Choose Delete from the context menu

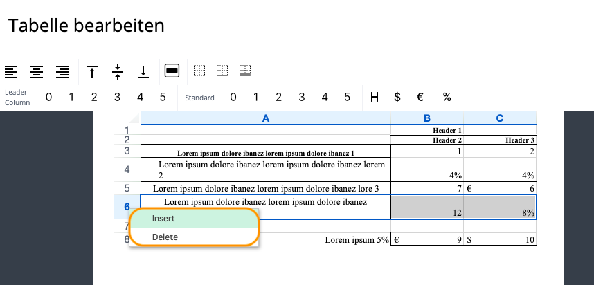[195, 237]
